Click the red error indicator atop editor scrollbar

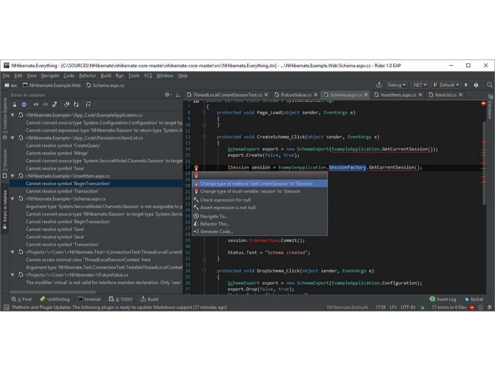(x=483, y=103)
